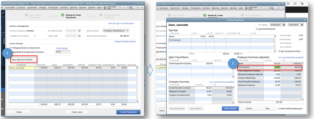Click Save & Previous button
The image size is (314, 119).
coord(177,109)
